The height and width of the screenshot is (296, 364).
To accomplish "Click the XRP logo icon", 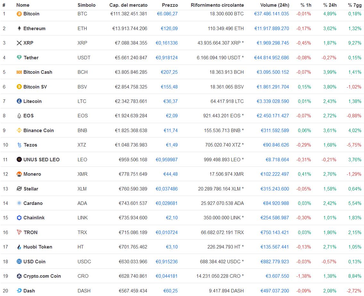I will 19,43.
